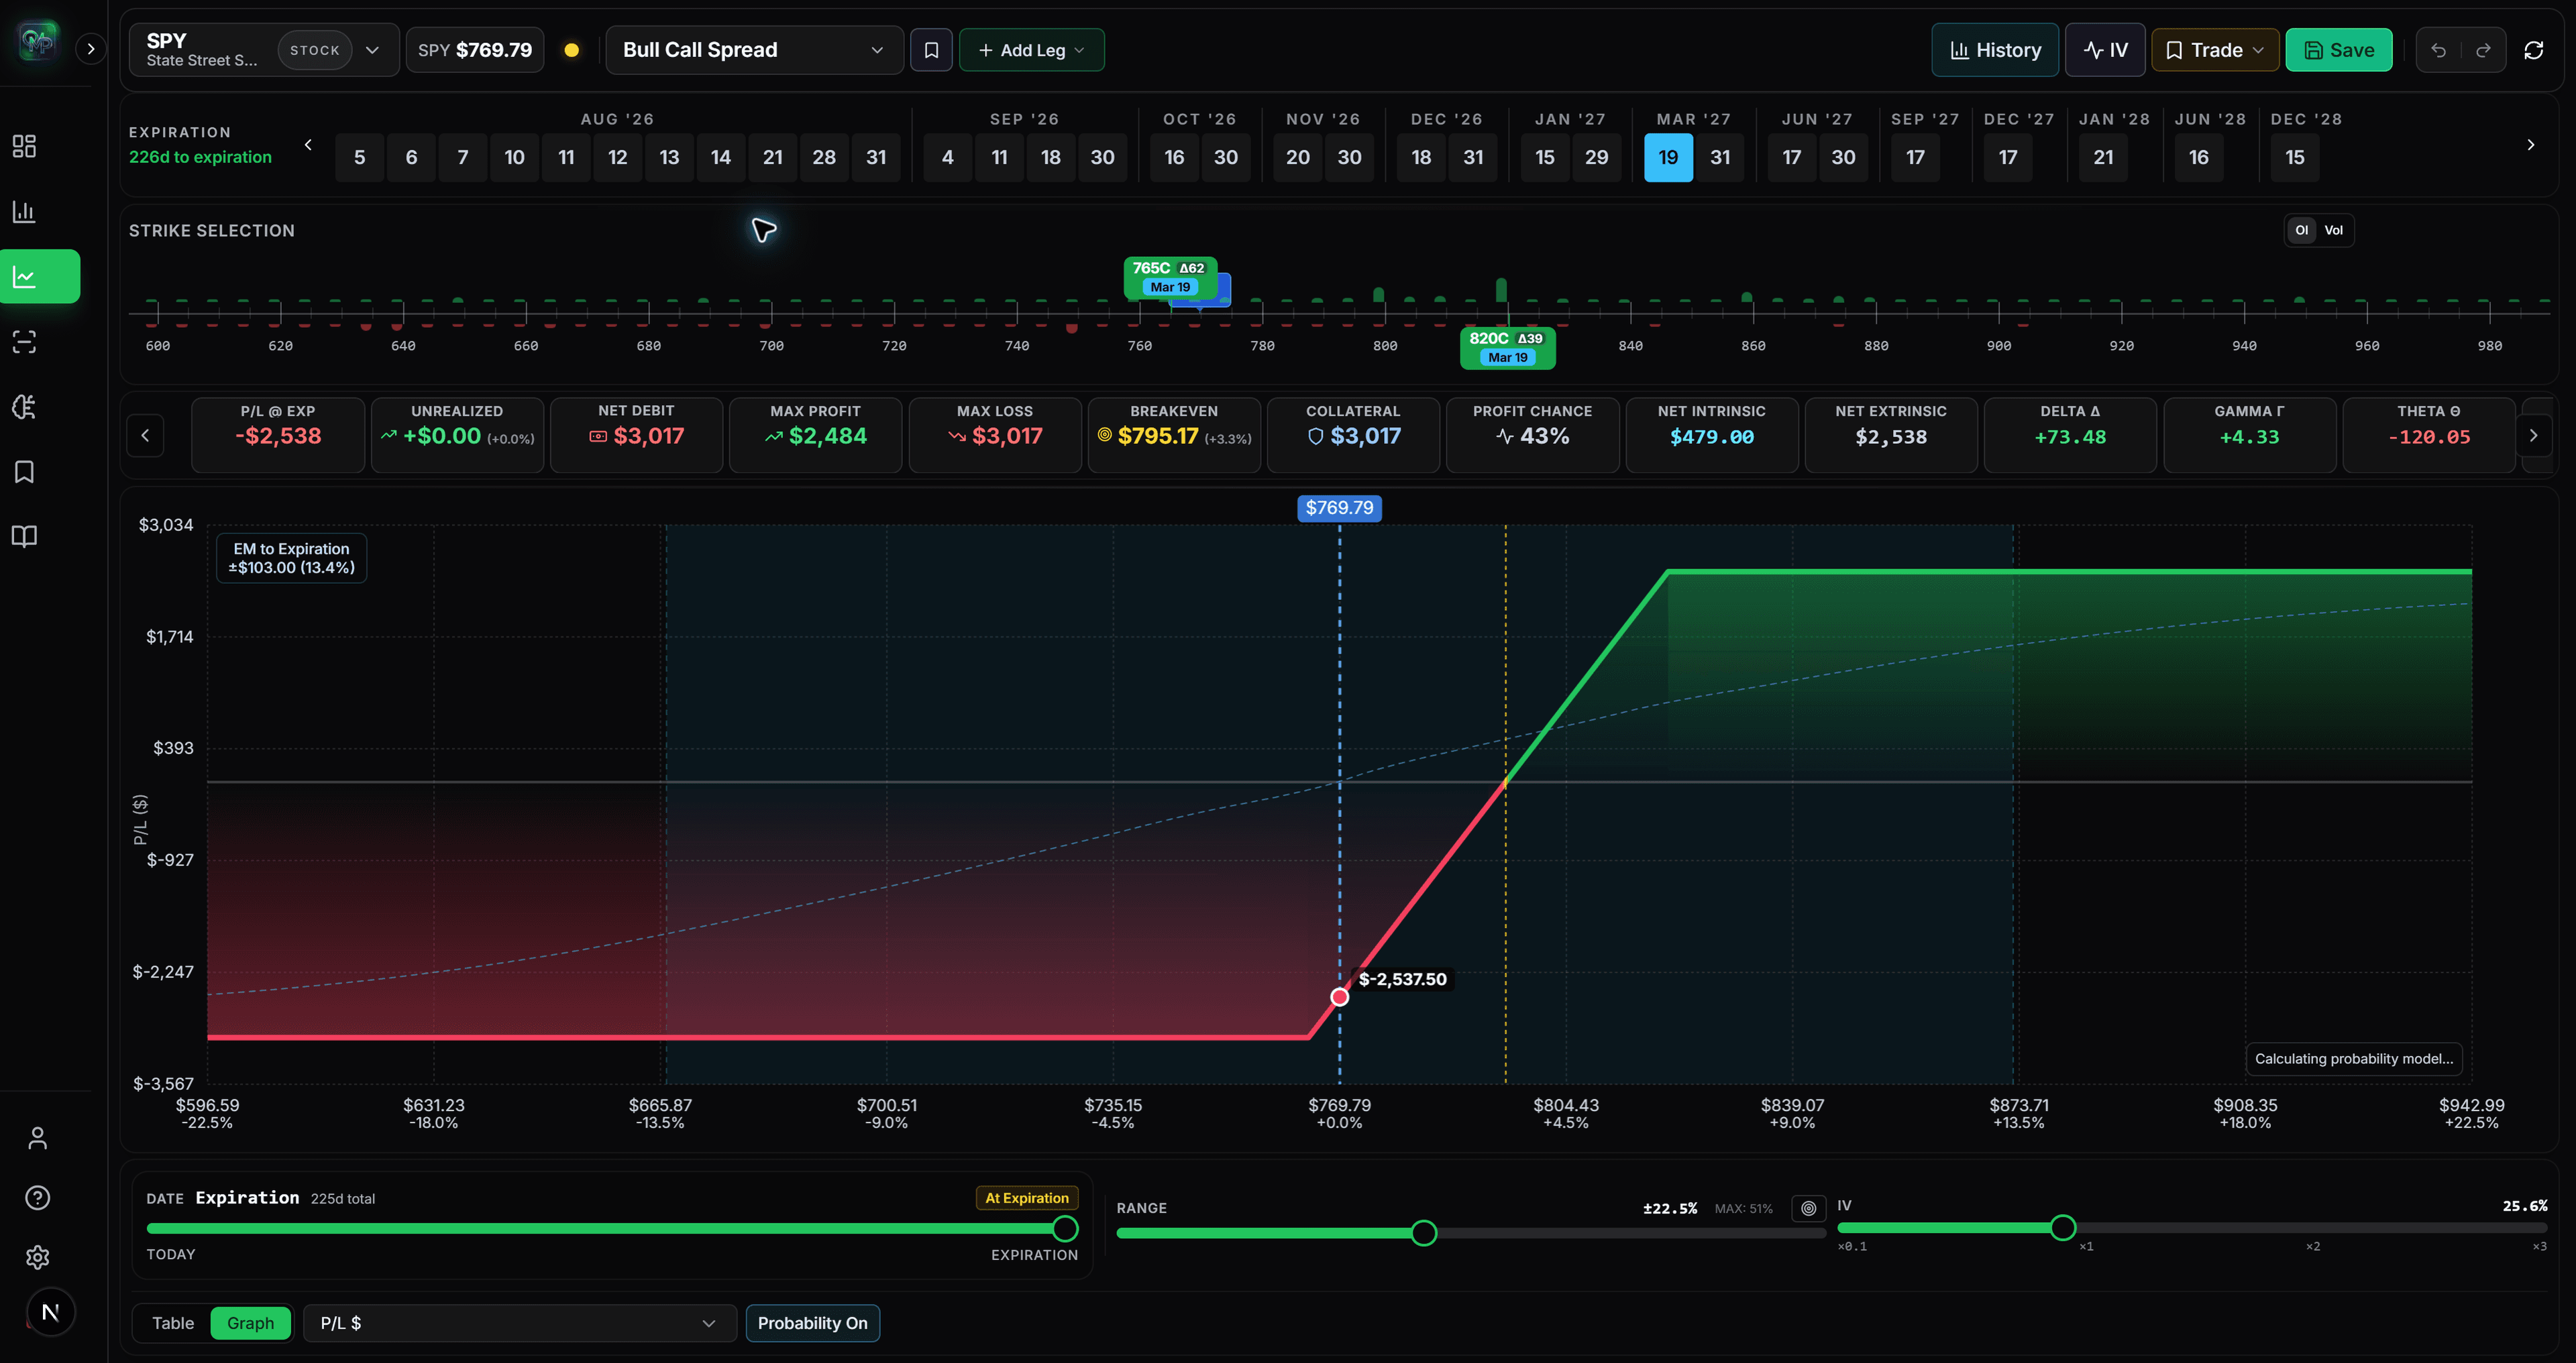Switch to Graph view
Image resolution: width=2576 pixels, height=1363 pixels.
(x=250, y=1323)
